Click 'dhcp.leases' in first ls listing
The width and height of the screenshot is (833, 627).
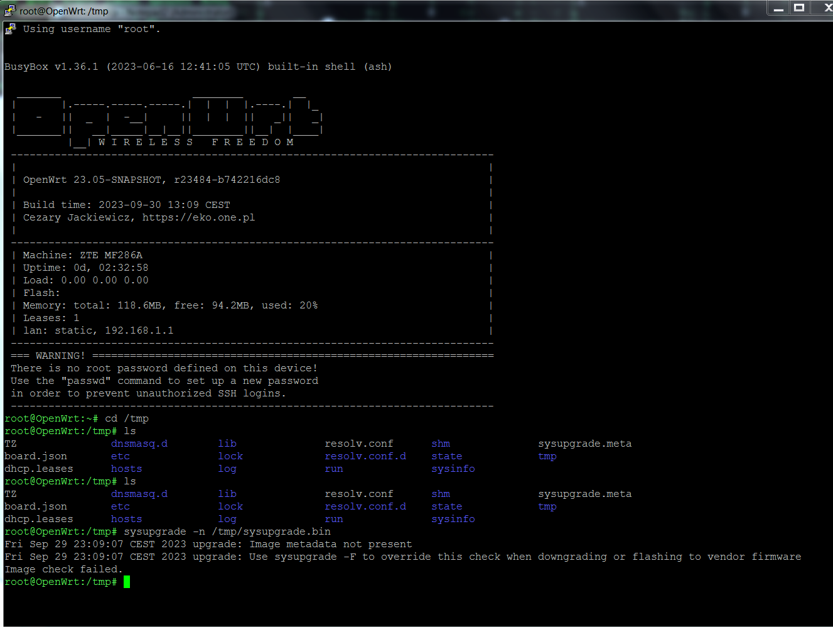pyautogui.click(x=39, y=469)
